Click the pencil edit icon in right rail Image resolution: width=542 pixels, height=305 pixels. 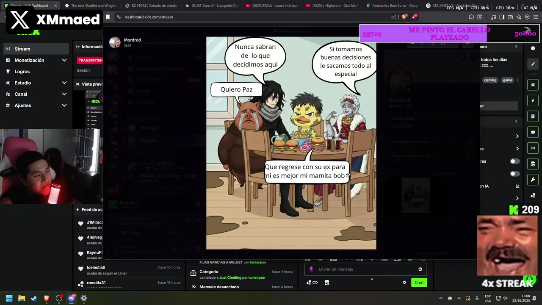click(x=533, y=64)
